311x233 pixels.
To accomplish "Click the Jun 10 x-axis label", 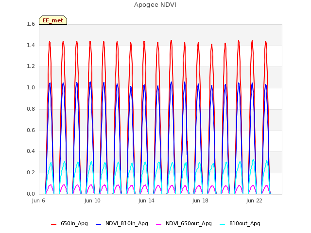I will click(92, 200).
